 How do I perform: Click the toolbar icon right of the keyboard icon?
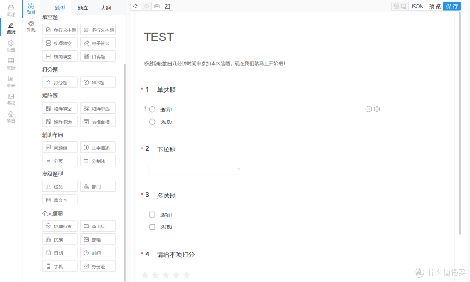point(168,6)
